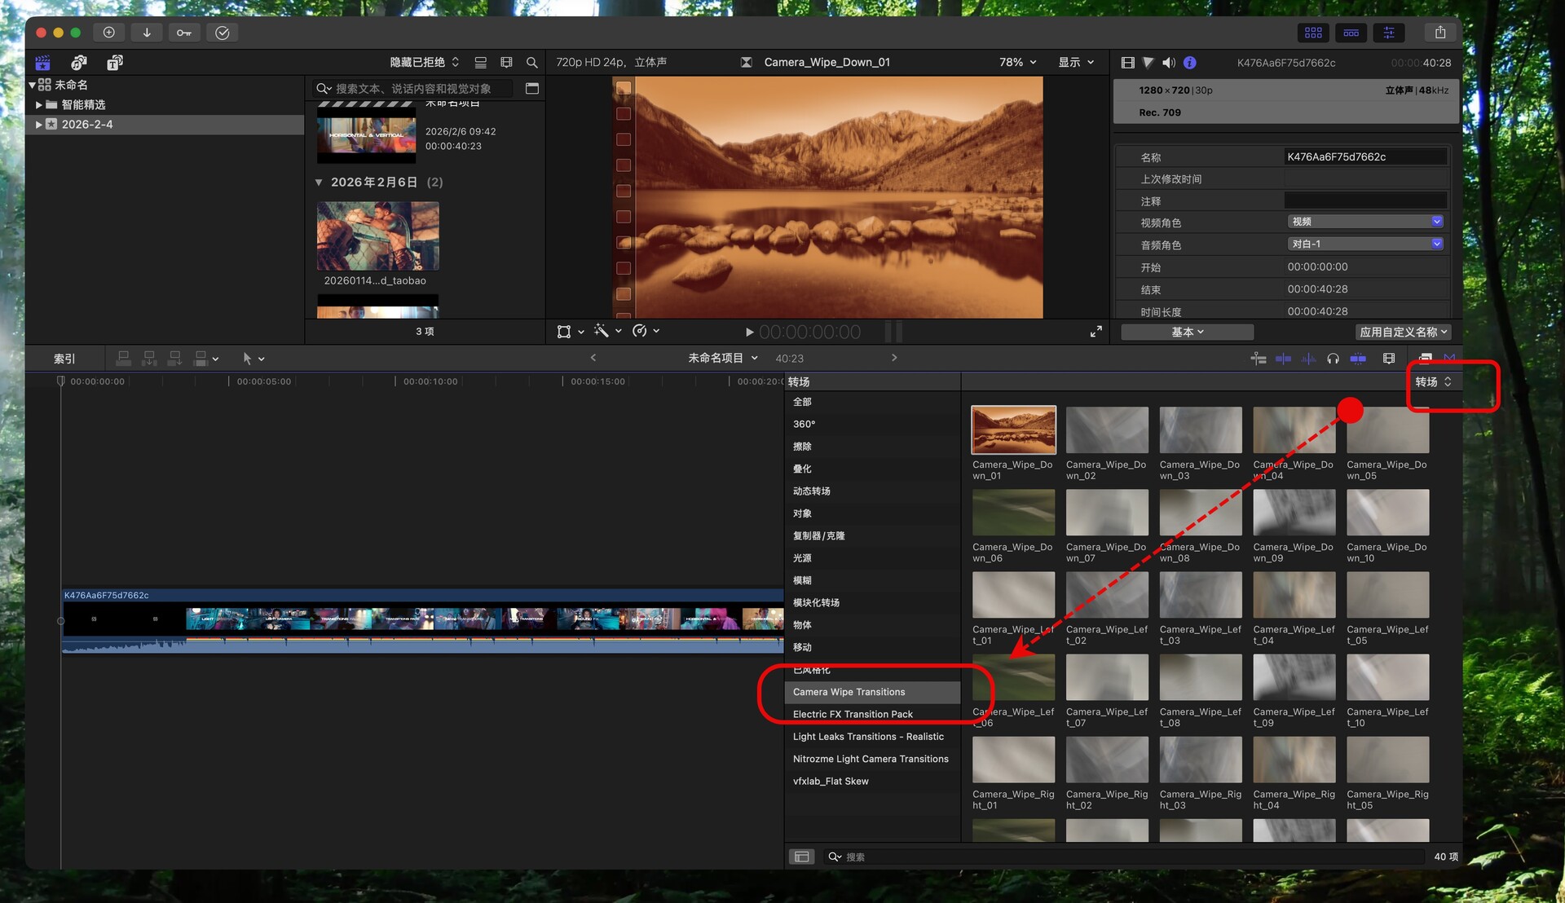The height and width of the screenshot is (903, 1565).
Task: Open the titles and generators sidebar
Action: point(114,63)
